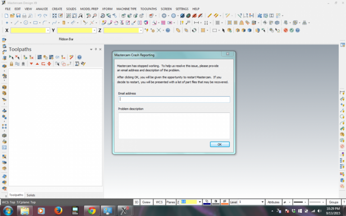This screenshot has height=216, width=346.
Task: Select all operations in Toolpaths manager
Action: 11,57
